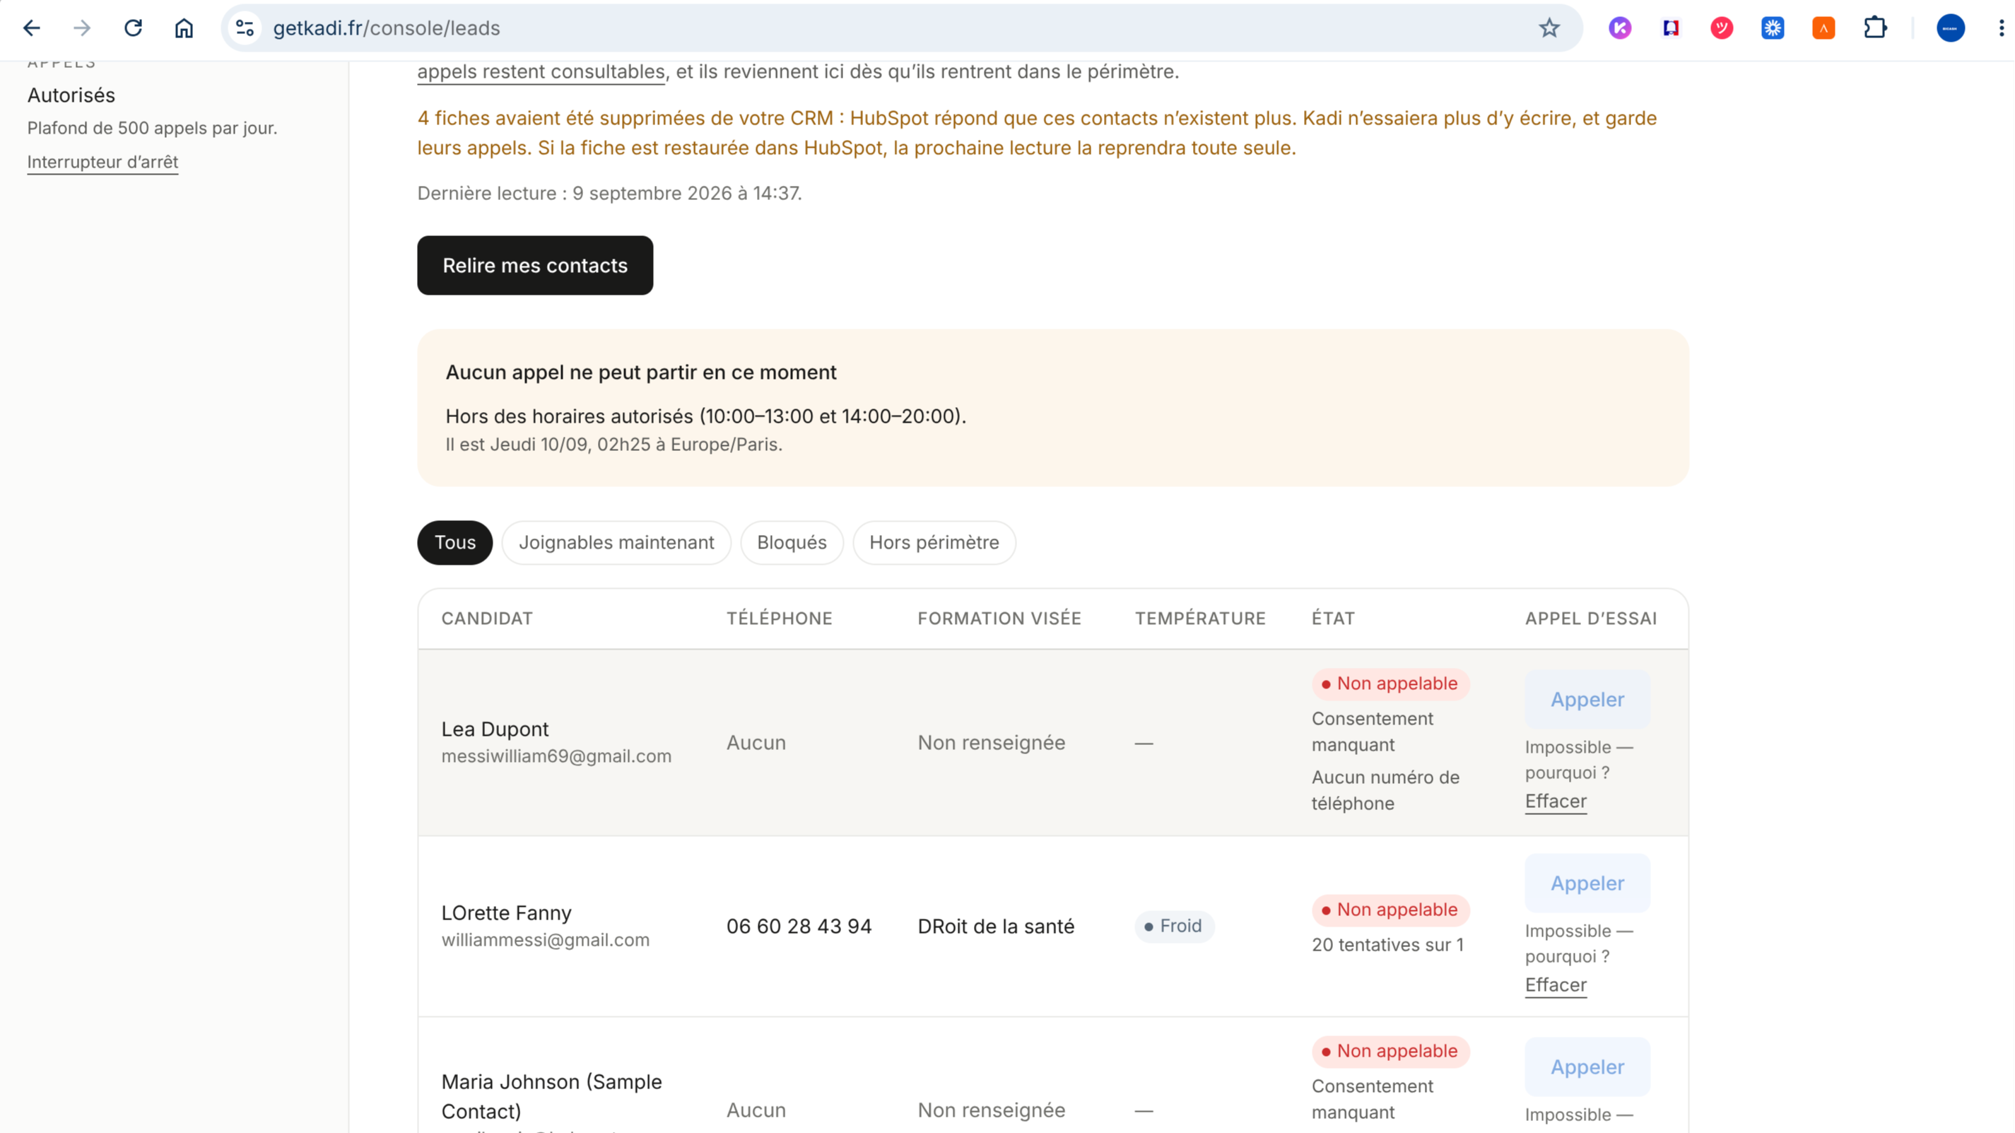Click the browser forward arrow

(82, 28)
